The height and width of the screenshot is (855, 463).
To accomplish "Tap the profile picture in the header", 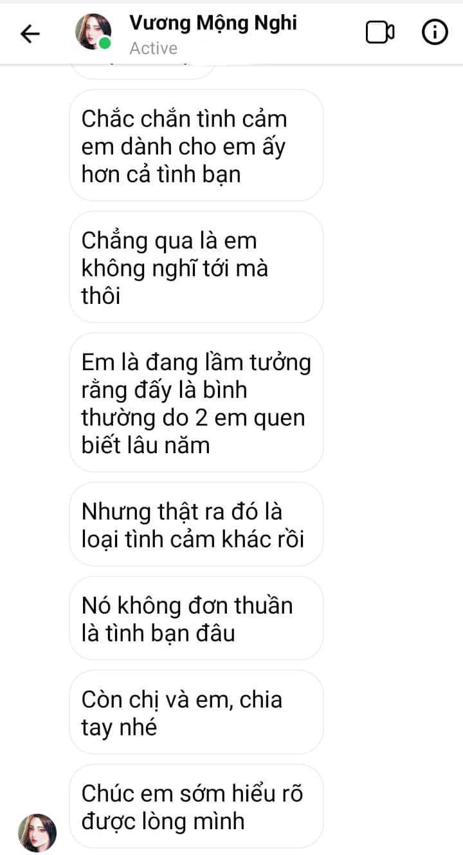I will [x=93, y=32].
